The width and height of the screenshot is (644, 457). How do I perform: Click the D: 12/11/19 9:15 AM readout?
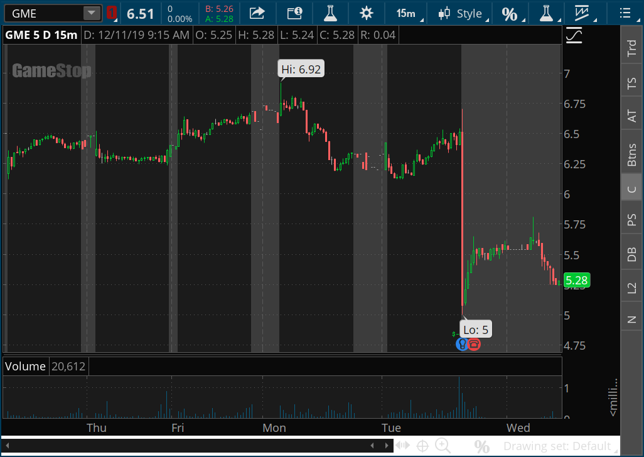pyautogui.click(x=136, y=35)
